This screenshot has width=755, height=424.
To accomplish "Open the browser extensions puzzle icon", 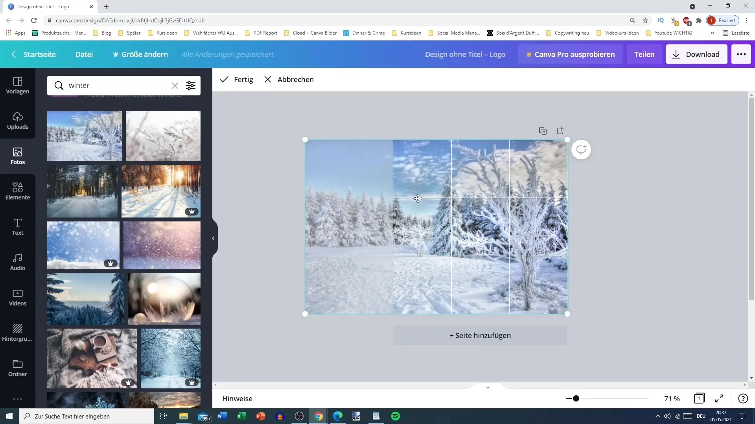I will point(699,20).
